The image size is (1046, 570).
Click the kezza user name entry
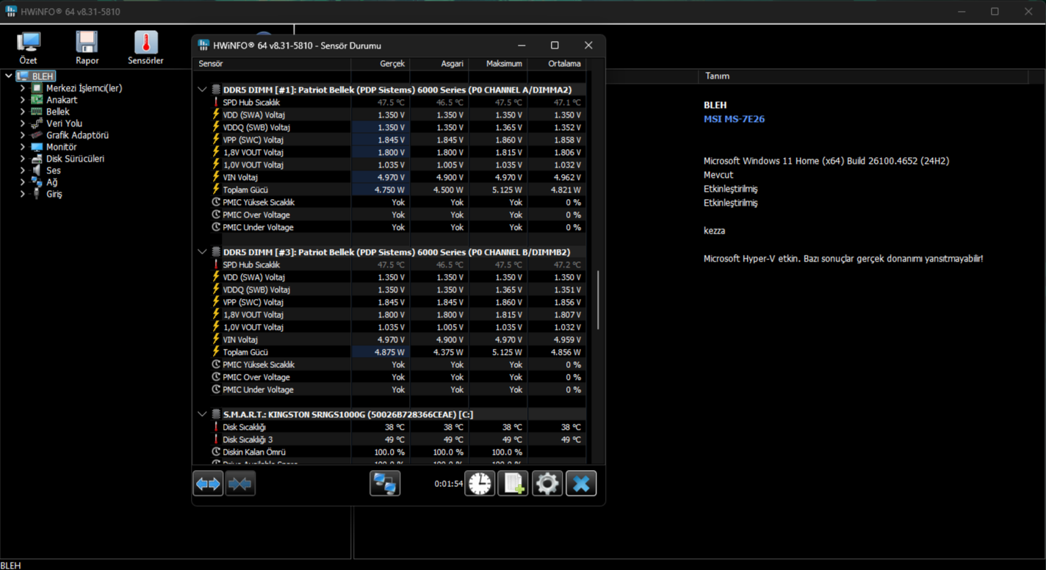click(x=715, y=231)
